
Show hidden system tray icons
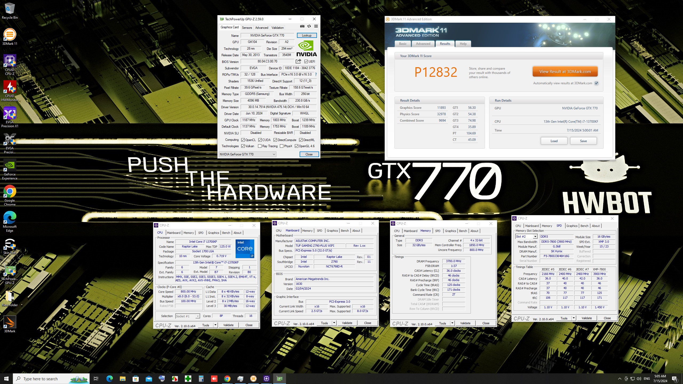[620, 379]
